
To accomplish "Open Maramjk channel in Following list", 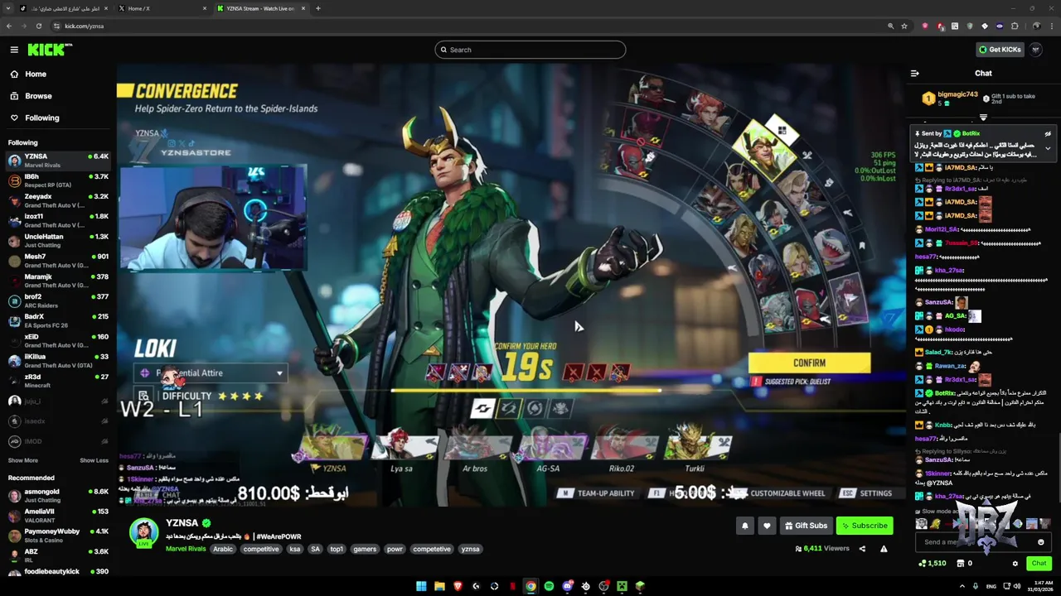I will tap(58, 281).
